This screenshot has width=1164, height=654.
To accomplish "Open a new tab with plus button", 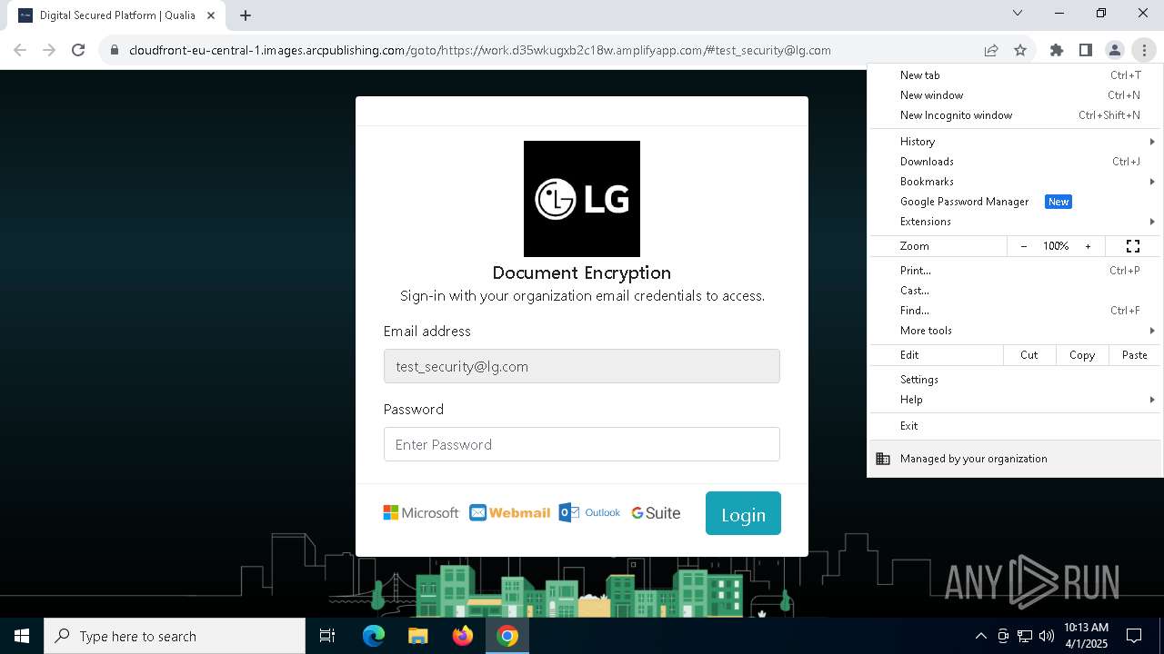I will point(246,15).
